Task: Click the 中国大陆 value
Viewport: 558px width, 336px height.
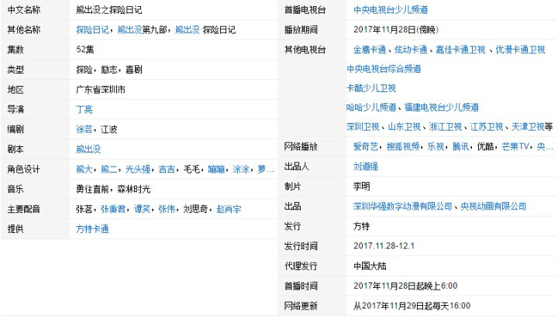Action: coord(370,266)
